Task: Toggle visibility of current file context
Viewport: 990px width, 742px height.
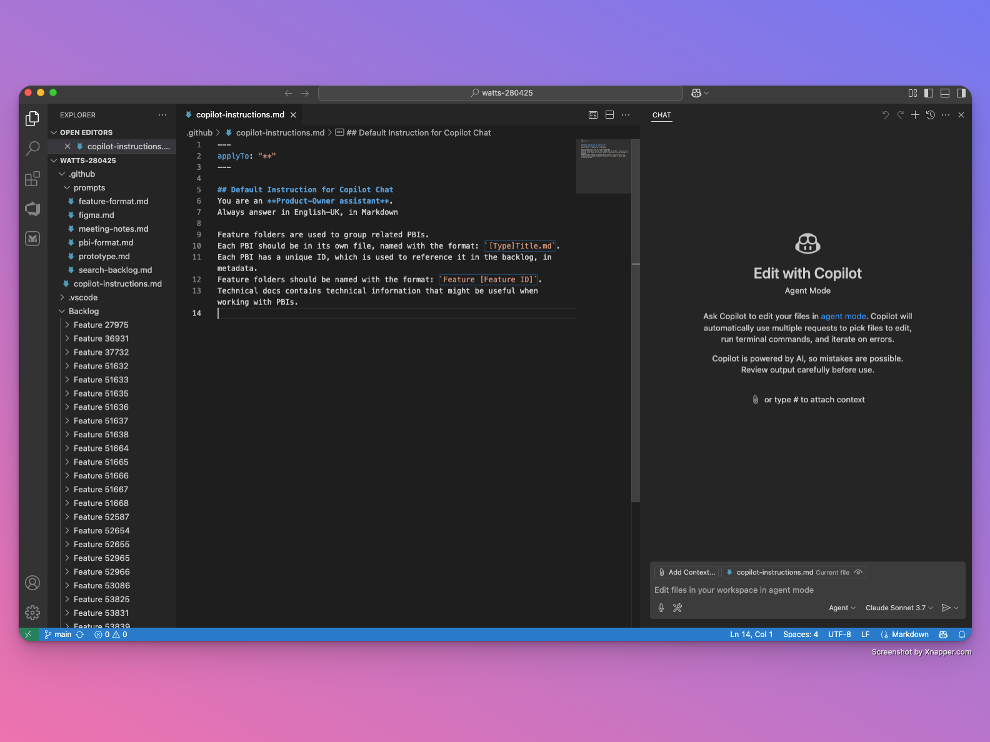Action: pos(859,572)
